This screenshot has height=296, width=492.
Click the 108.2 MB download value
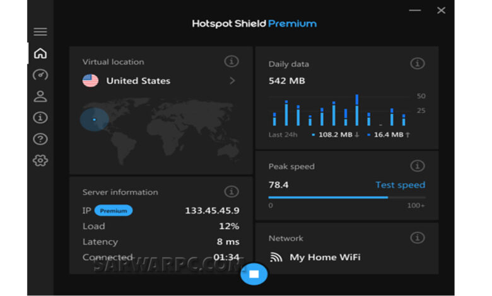point(336,135)
